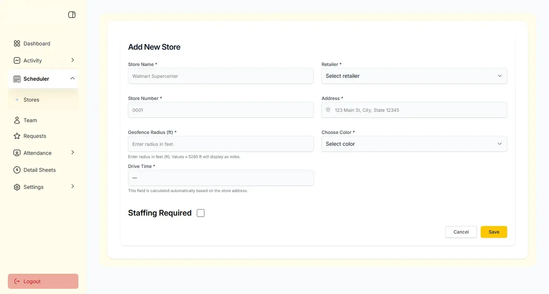Click the Settings gear icon
The height and width of the screenshot is (294, 549).
(x=17, y=187)
